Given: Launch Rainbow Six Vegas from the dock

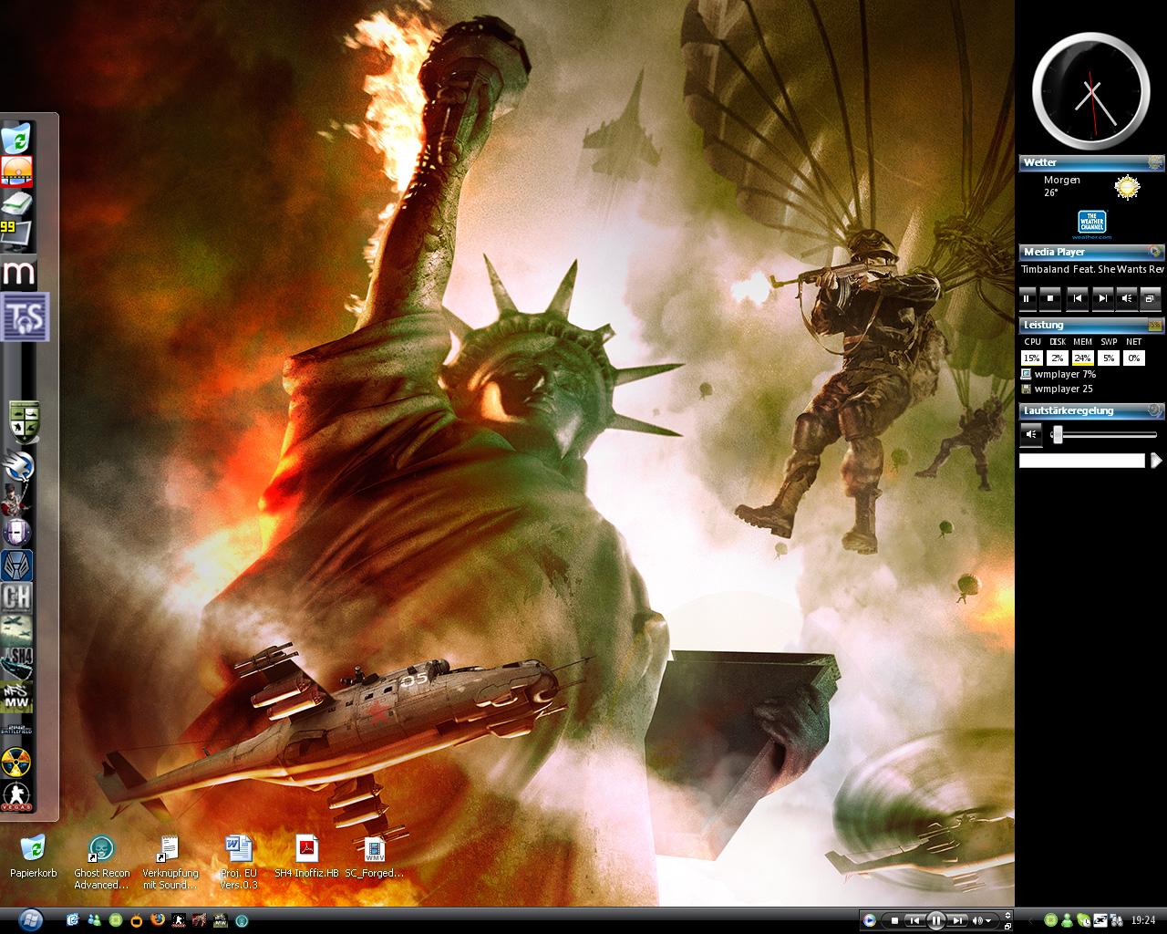Looking at the screenshot, I should click(16, 794).
